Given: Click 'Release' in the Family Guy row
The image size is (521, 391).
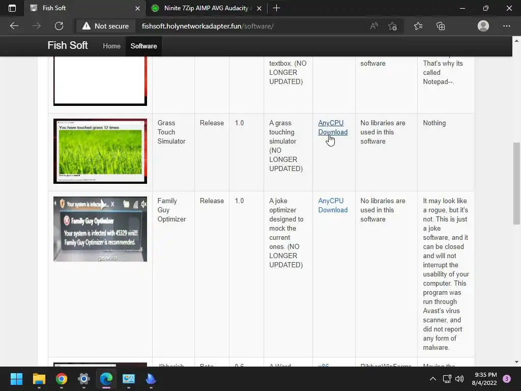Looking at the screenshot, I should [x=212, y=201].
